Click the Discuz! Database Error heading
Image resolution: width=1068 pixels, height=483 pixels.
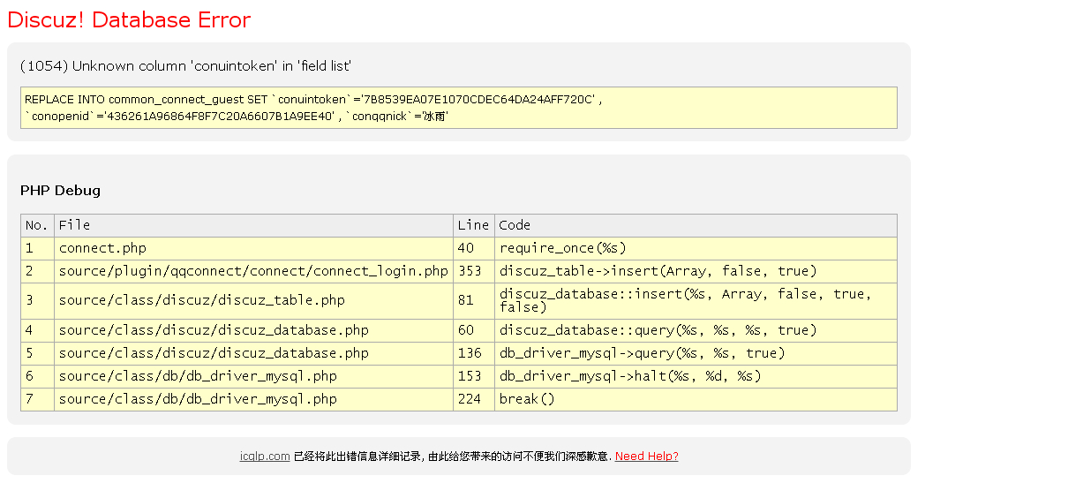tap(129, 20)
